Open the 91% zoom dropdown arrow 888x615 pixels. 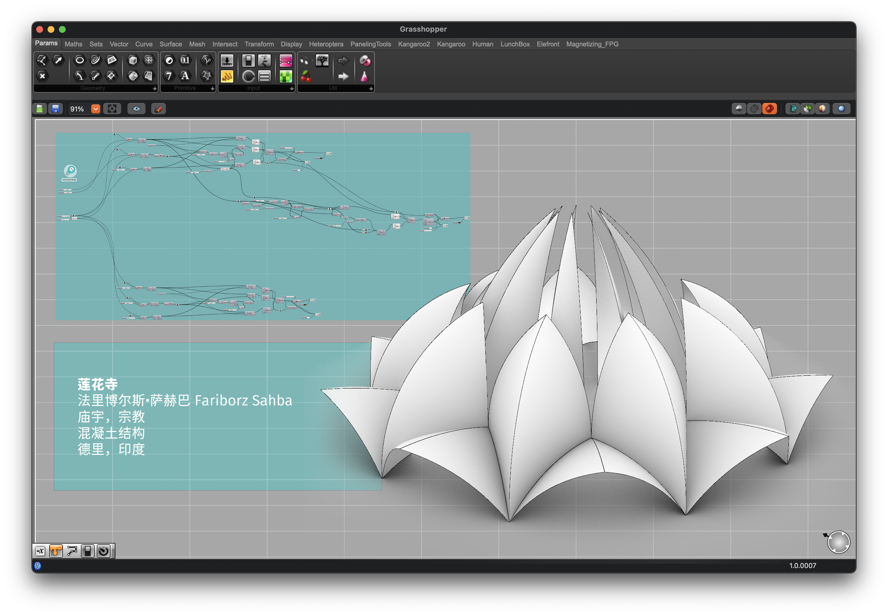[96, 109]
